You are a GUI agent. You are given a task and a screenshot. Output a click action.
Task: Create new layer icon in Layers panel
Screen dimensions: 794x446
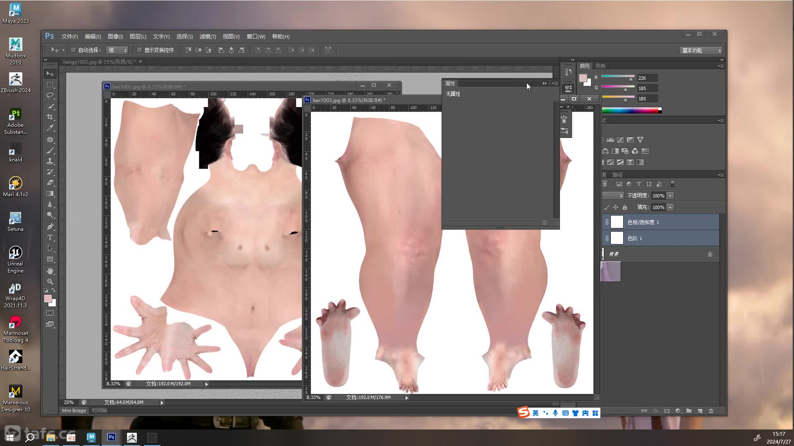tap(700, 411)
